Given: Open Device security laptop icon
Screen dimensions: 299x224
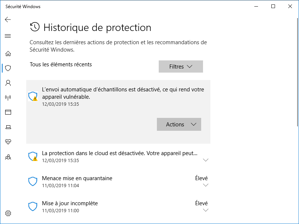Looking at the screenshot, I should [8, 127].
